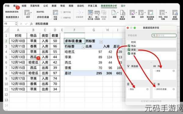Image resolution: width=183 pixels, height=114 pixels.
Task: Open the 自动化 ribbon tab
Action: click(81, 6)
